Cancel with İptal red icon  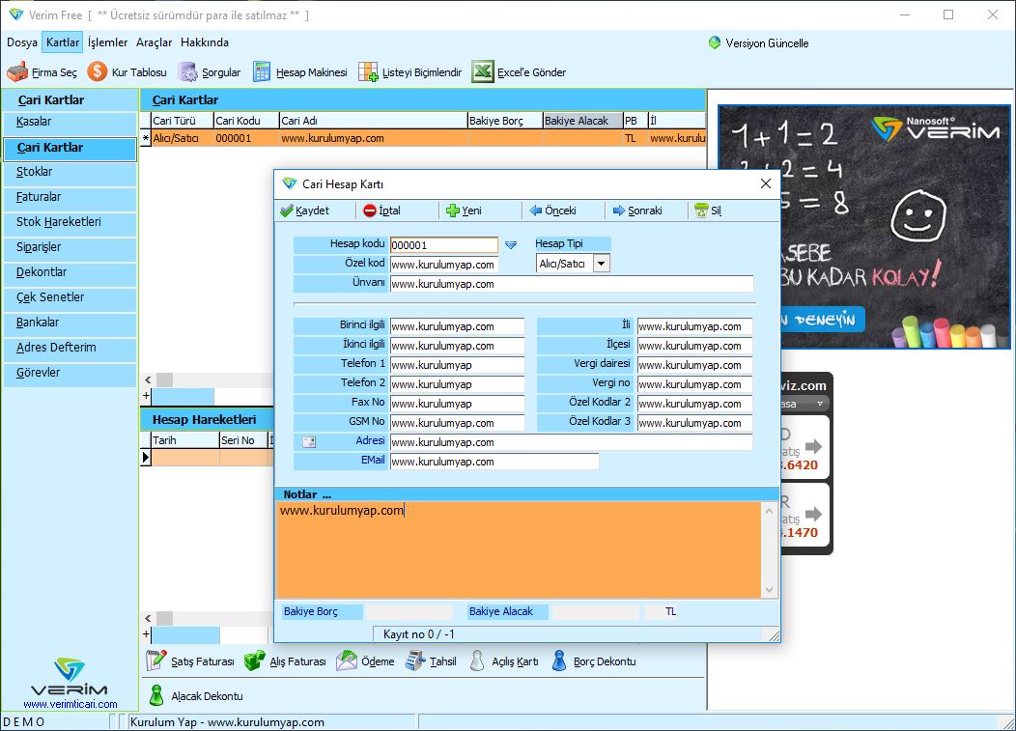tap(370, 211)
